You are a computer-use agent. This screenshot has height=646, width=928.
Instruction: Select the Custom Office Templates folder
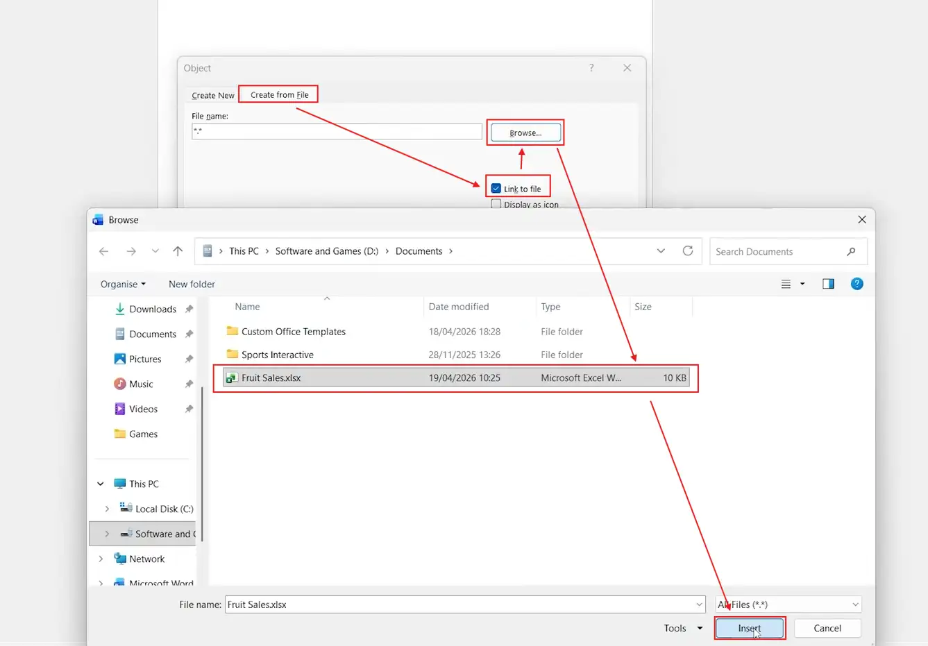(294, 332)
